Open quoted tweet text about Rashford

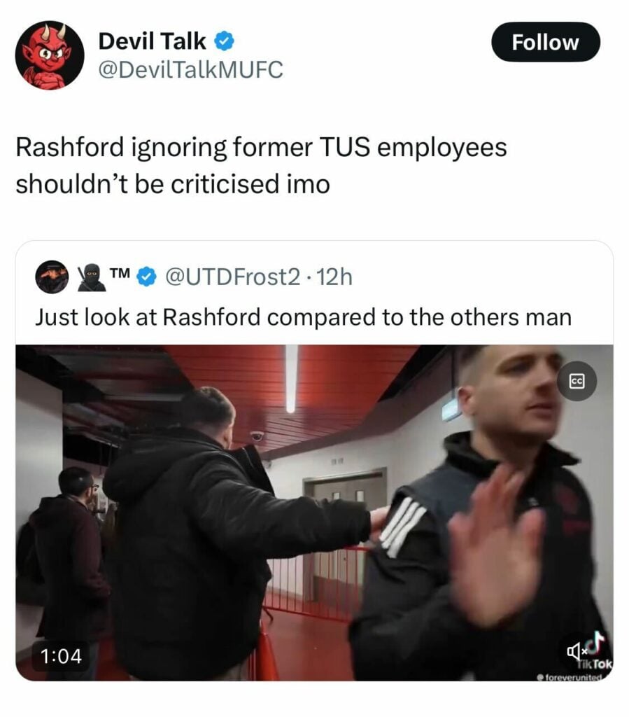[304, 317]
